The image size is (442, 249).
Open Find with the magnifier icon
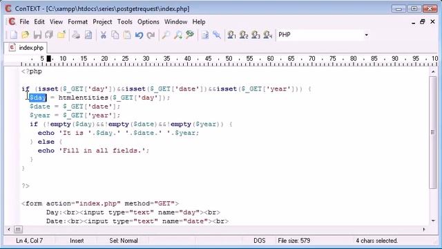point(166,35)
